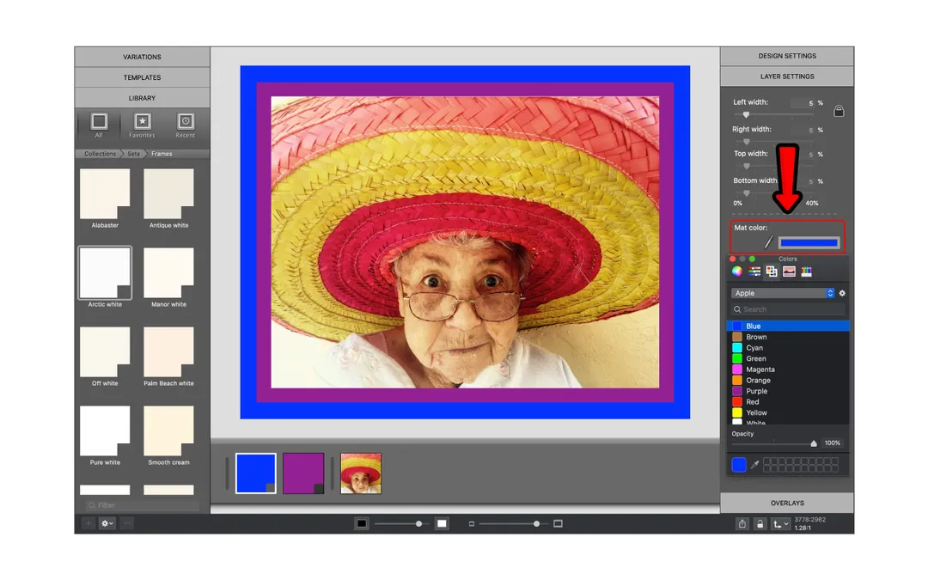This screenshot has height=580, width=928.
Task: Go to Collections breadcrumb
Action: 100,154
